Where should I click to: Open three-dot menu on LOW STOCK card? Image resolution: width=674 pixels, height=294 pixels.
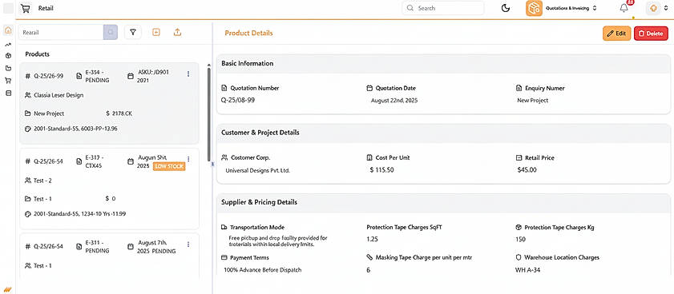pos(188,159)
